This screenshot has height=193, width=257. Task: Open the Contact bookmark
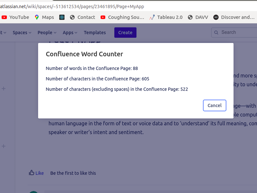tap(82, 17)
